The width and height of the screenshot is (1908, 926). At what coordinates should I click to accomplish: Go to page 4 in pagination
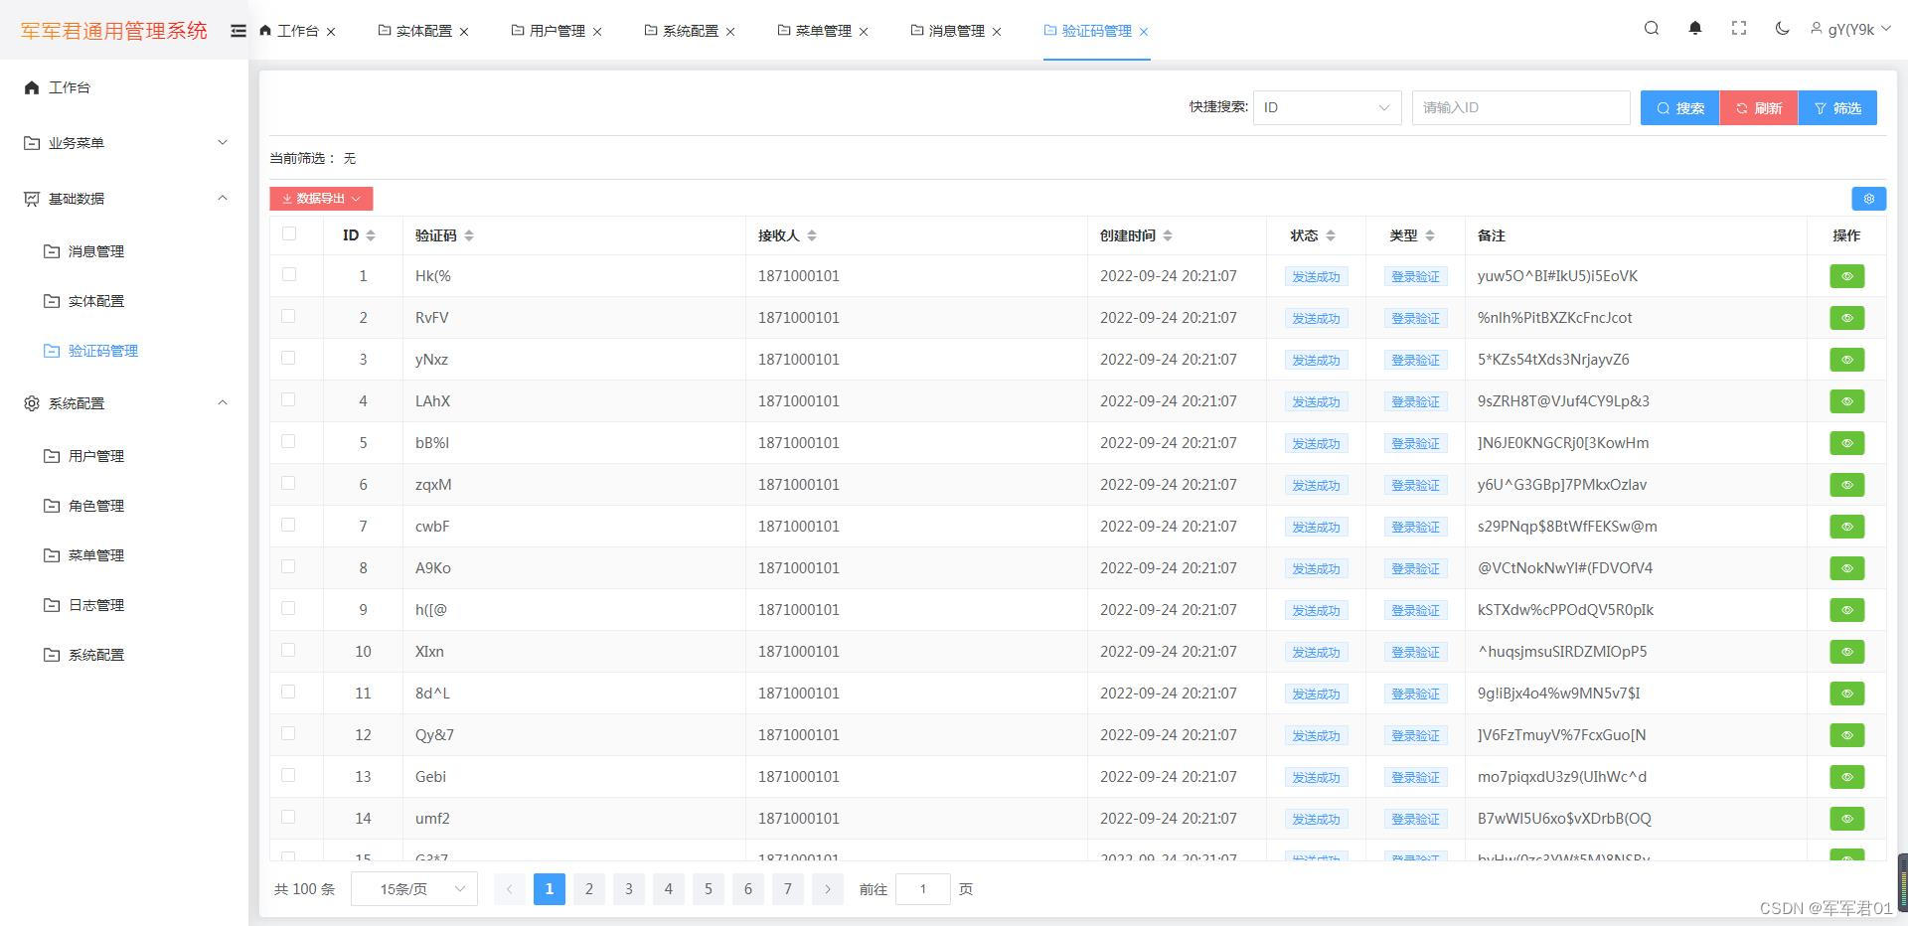point(668,889)
